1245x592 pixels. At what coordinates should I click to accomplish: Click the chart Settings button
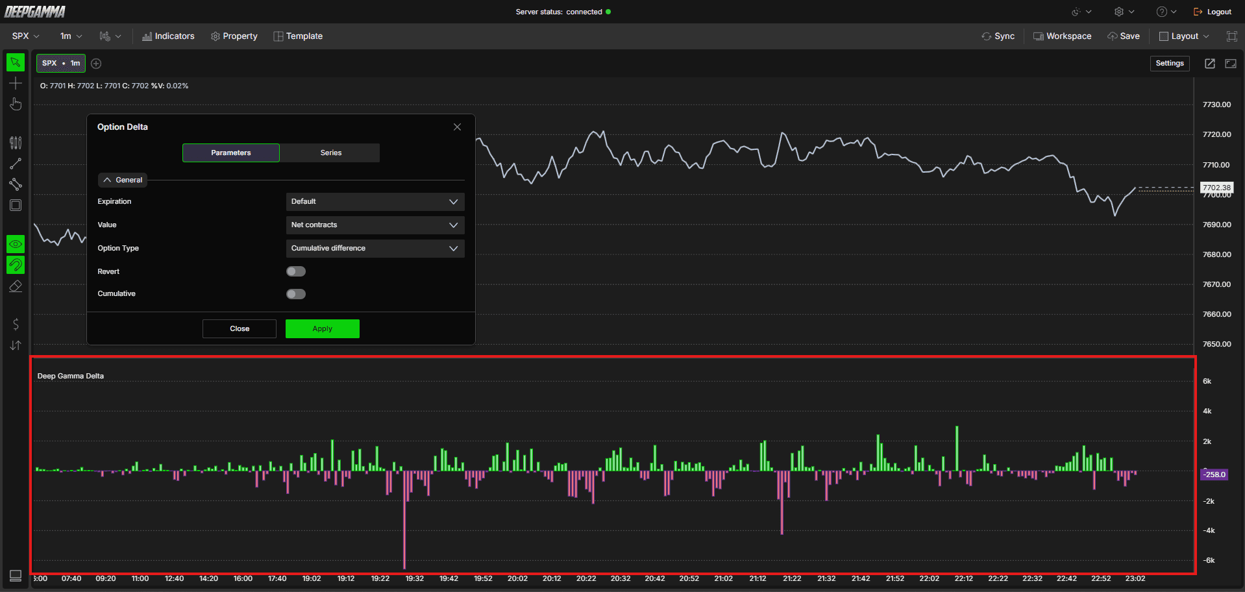point(1170,63)
